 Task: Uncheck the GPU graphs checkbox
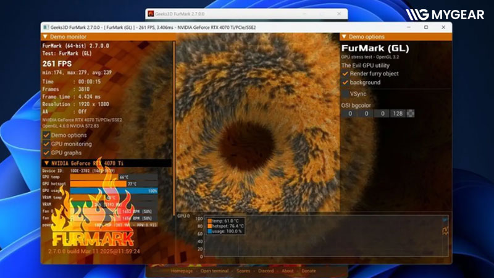[x=46, y=153]
